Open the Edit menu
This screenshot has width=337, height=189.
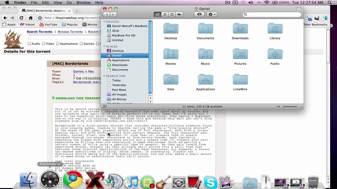pos(46,3)
